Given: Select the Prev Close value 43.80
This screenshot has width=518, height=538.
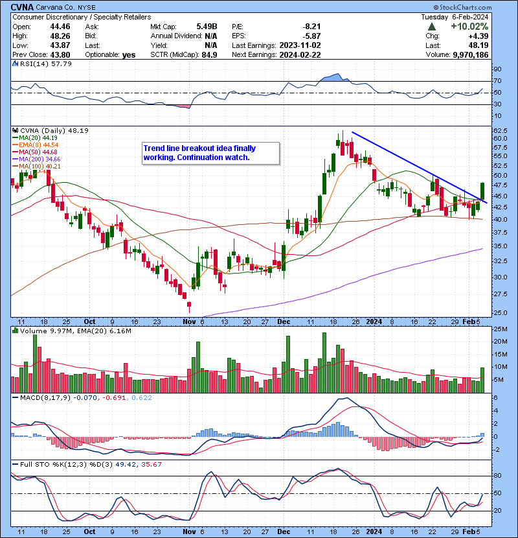Looking at the screenshot, I should (x=60, y=54).
